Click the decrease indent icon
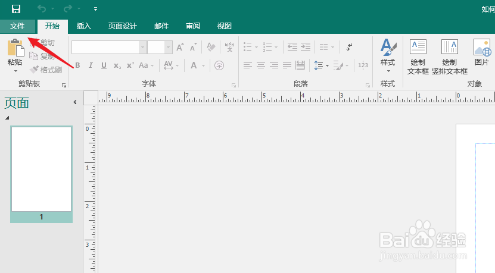The width and height of the screenshot is (495, 273). click(292, 47)
